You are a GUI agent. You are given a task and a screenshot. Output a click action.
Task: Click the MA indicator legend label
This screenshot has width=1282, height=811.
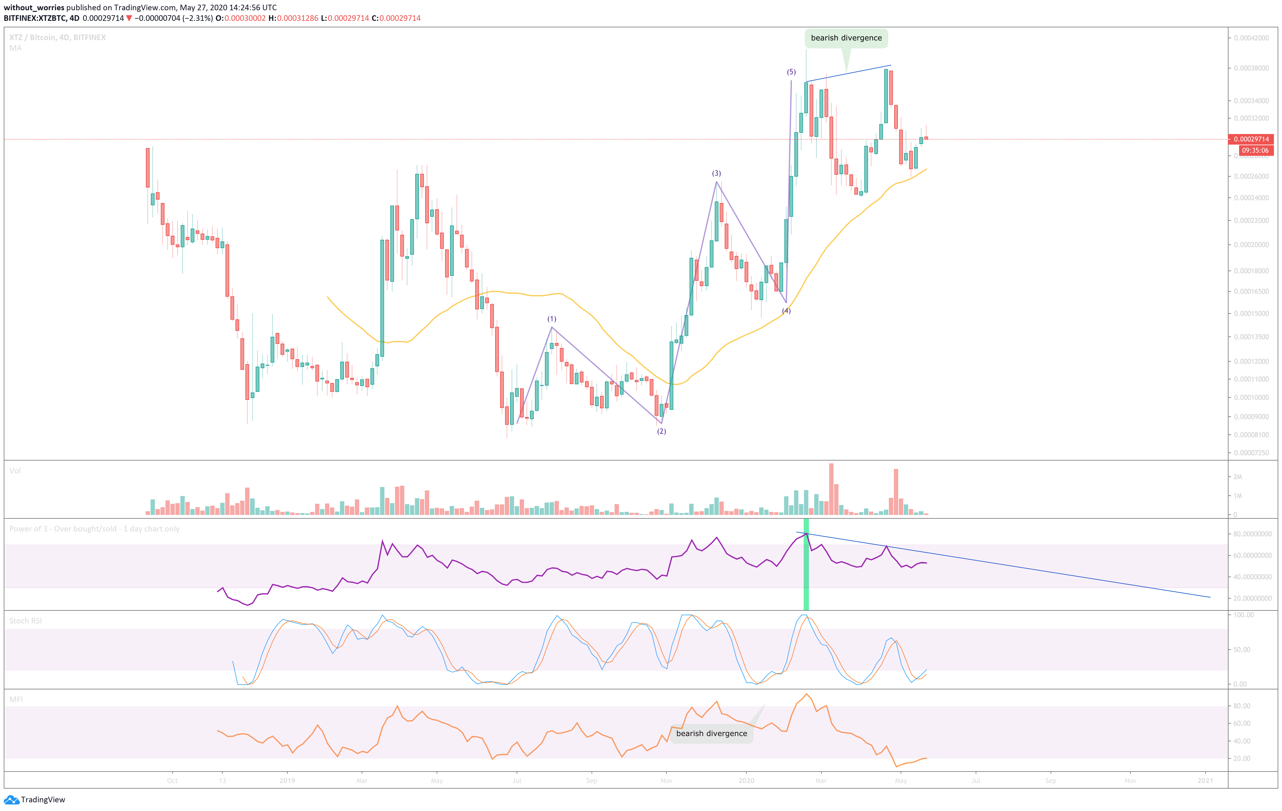(x=16, y=48)
